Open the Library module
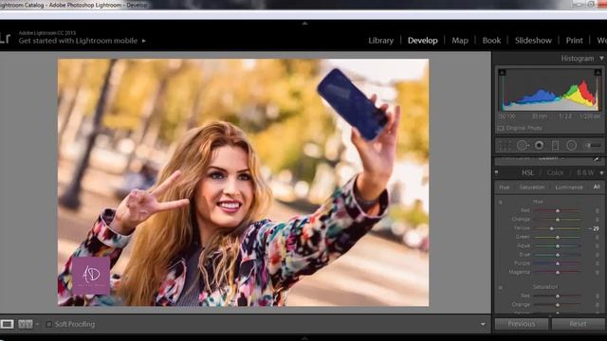Screen dimensions: 607x341 pyautogui.click(x=381, y=41)
